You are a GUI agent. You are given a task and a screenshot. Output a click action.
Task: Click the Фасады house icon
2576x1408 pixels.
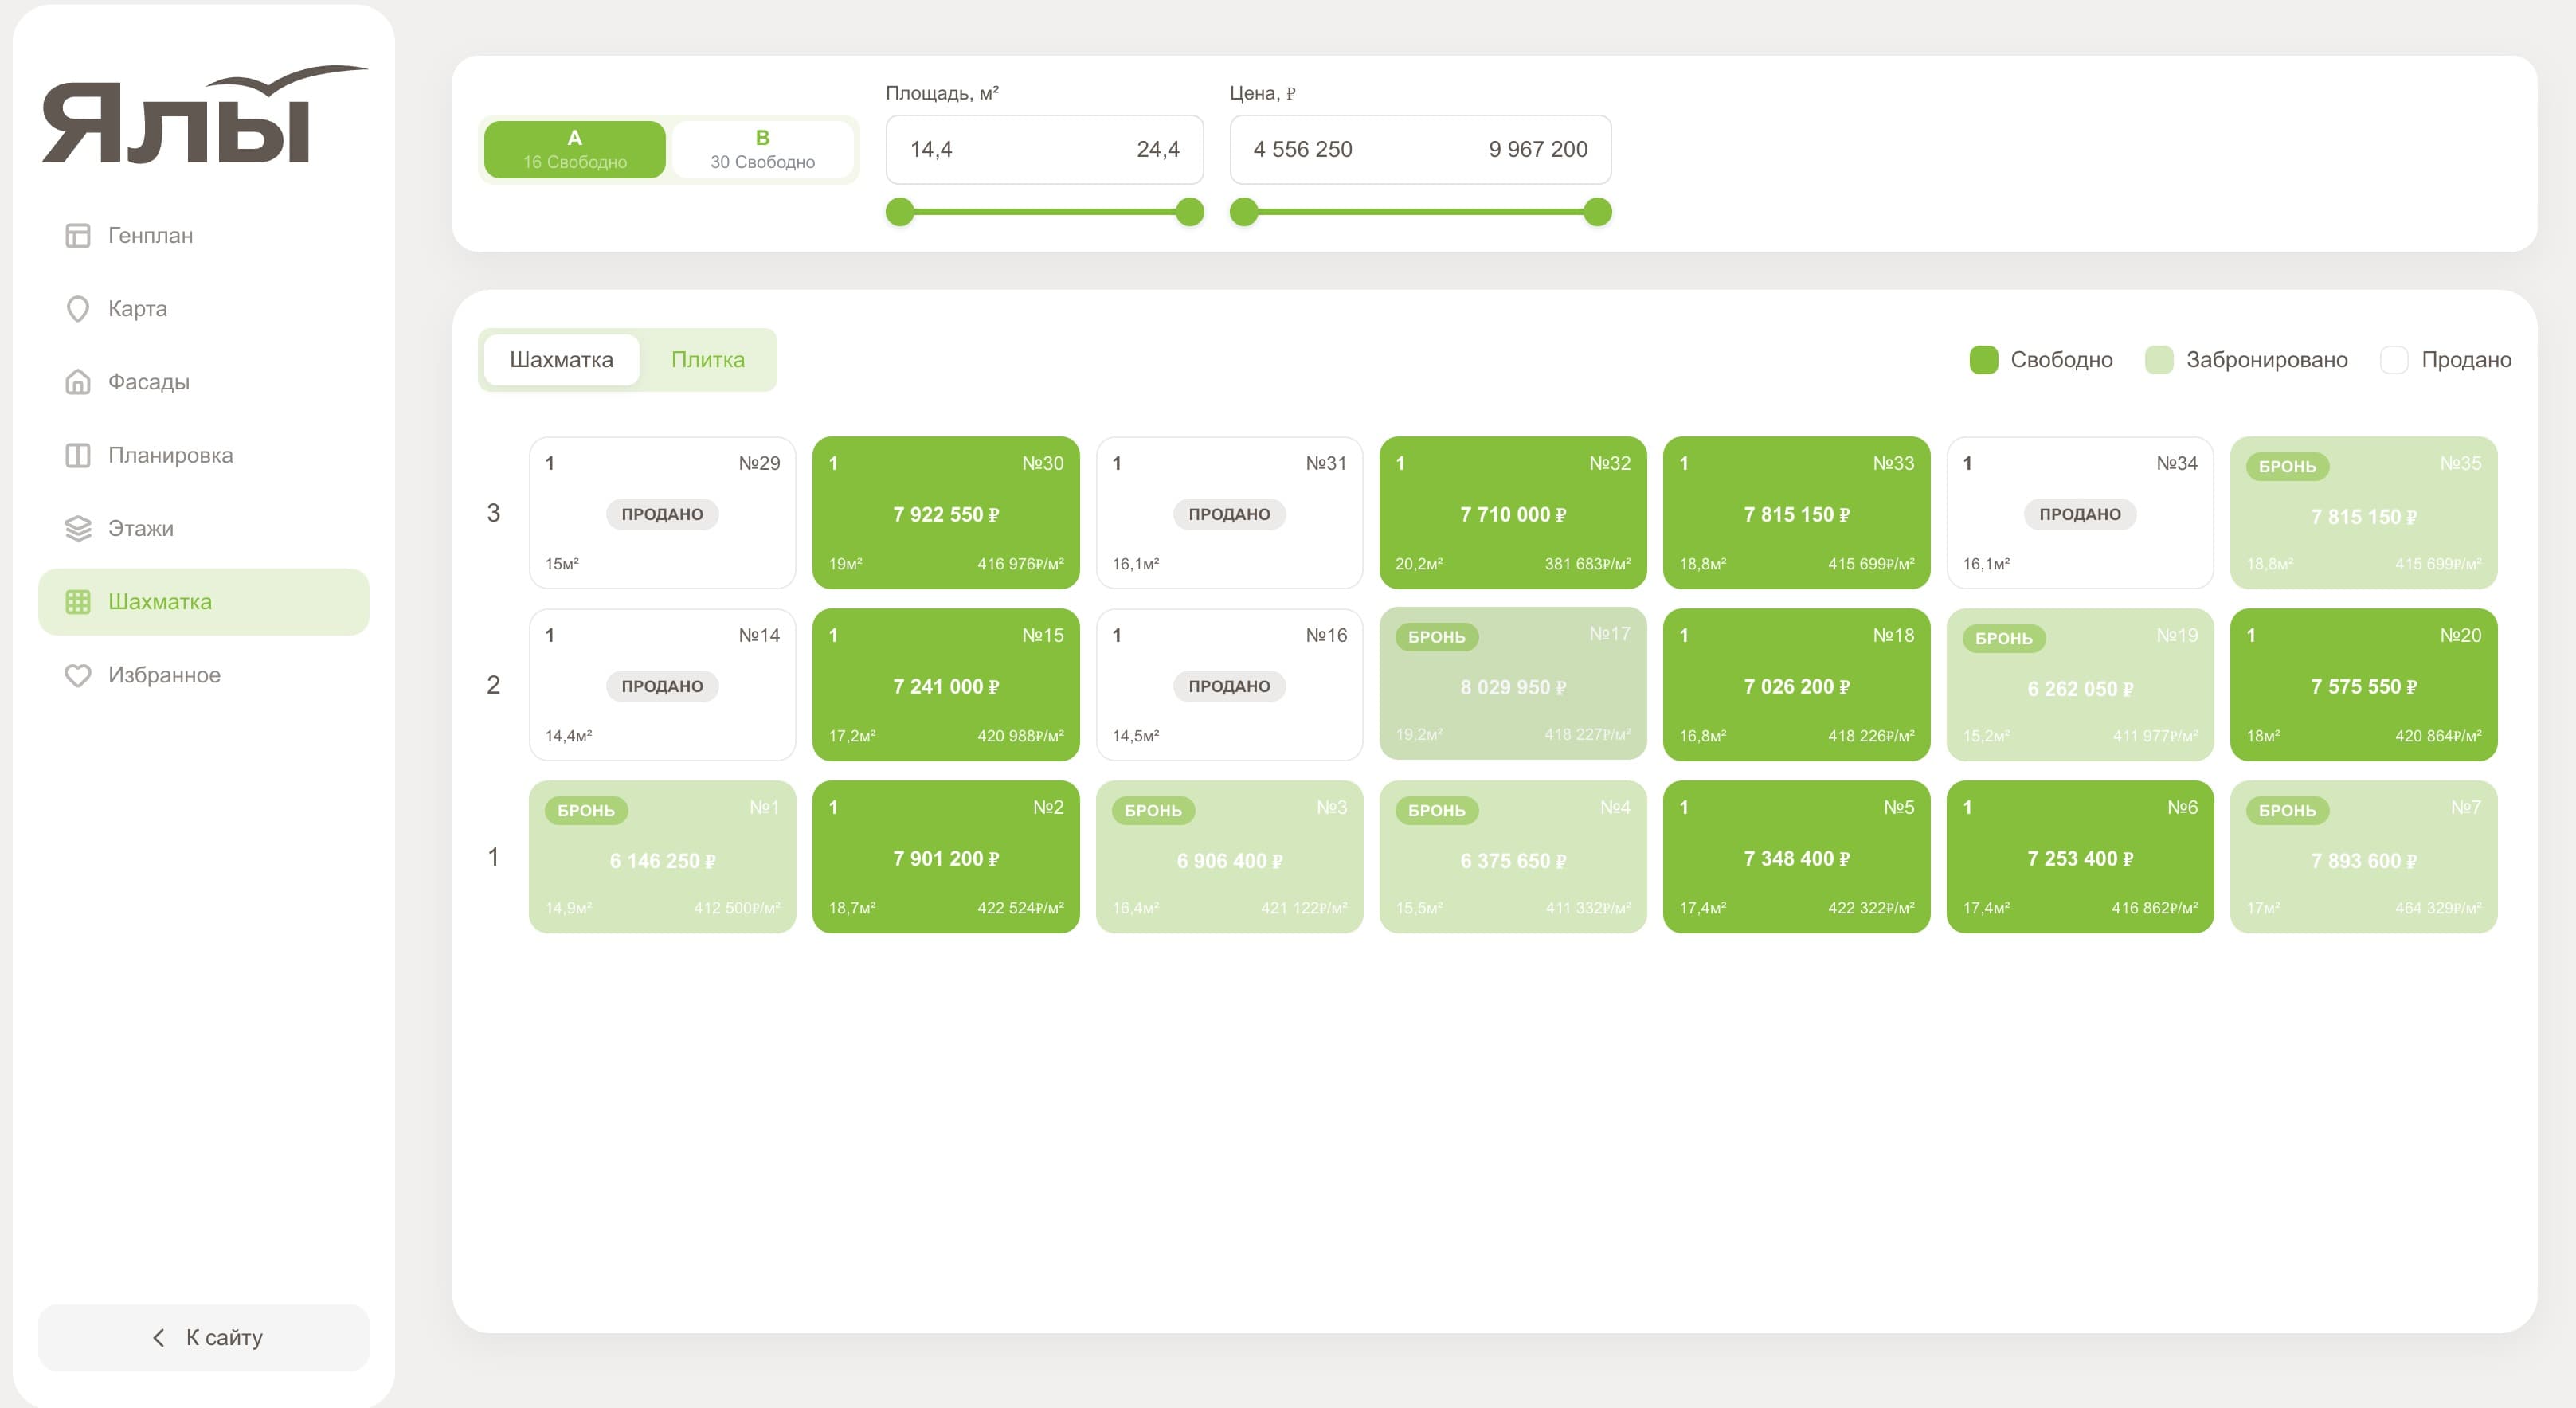[77, 381]
